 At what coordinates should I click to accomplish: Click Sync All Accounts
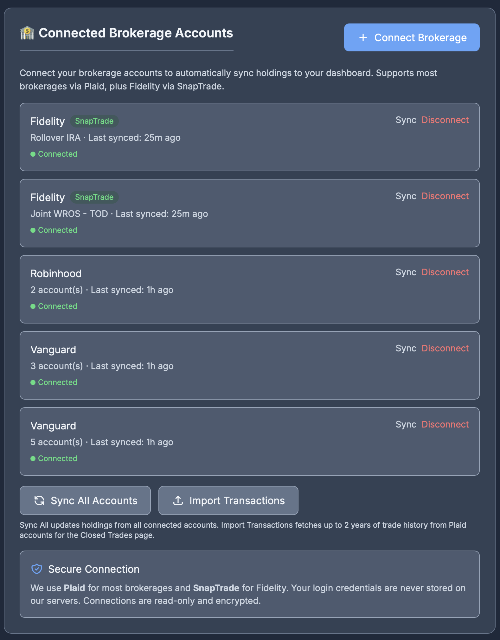[x=85, y=500]
